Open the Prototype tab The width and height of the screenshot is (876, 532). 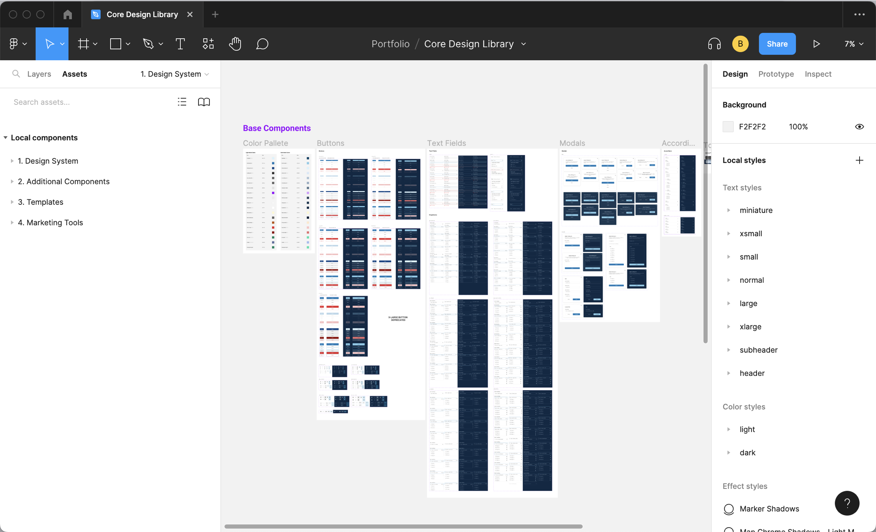tap(776, 74)
